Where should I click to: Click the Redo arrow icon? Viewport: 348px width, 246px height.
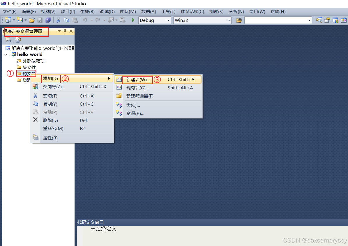(98, 20)
